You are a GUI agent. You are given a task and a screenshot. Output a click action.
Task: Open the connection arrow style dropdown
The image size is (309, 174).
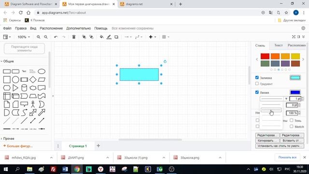[x=128, y=37]
